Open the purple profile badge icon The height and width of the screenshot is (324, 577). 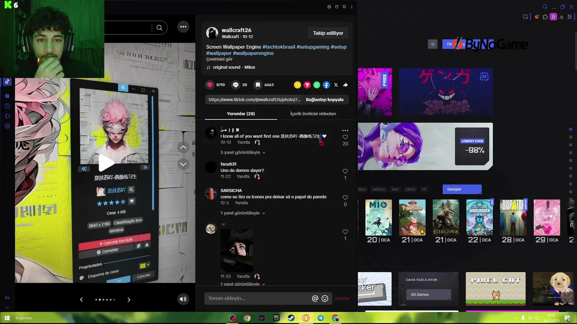click(554, 17)
